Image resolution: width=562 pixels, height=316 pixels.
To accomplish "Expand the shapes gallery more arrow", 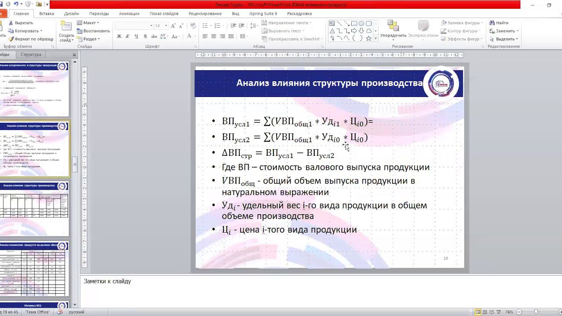I will [x=375, y=39].
